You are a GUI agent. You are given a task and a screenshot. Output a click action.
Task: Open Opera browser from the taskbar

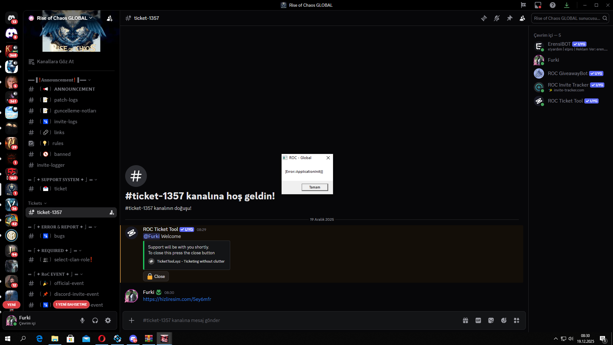click(102, 339)
